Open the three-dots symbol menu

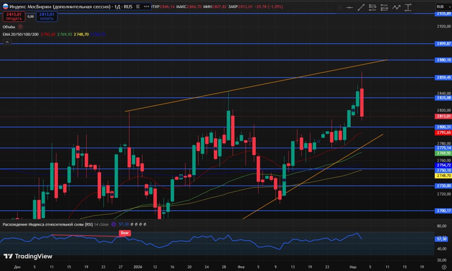pyautogui.click(x=146, y=6)
